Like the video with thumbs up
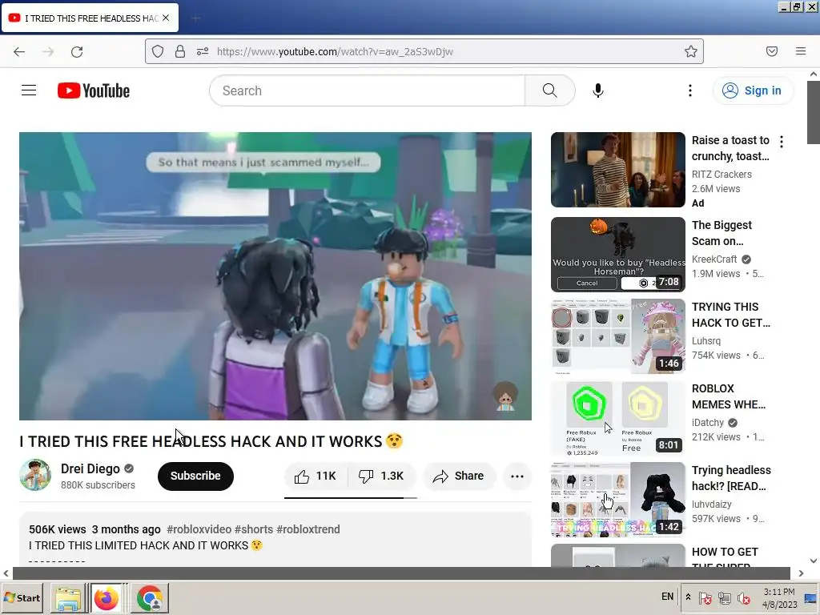The height and width of the screenshot is (615, 820). pyautogui.click(x=316, y=476)
